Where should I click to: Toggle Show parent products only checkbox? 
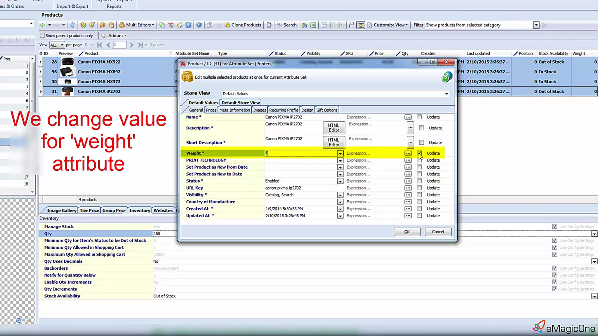click(43, 36)
